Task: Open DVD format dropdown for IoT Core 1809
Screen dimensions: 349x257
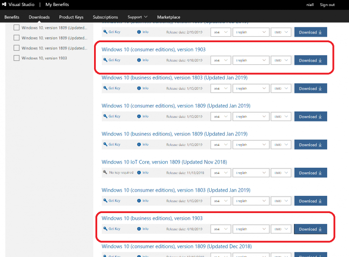Action: (281, 173)
